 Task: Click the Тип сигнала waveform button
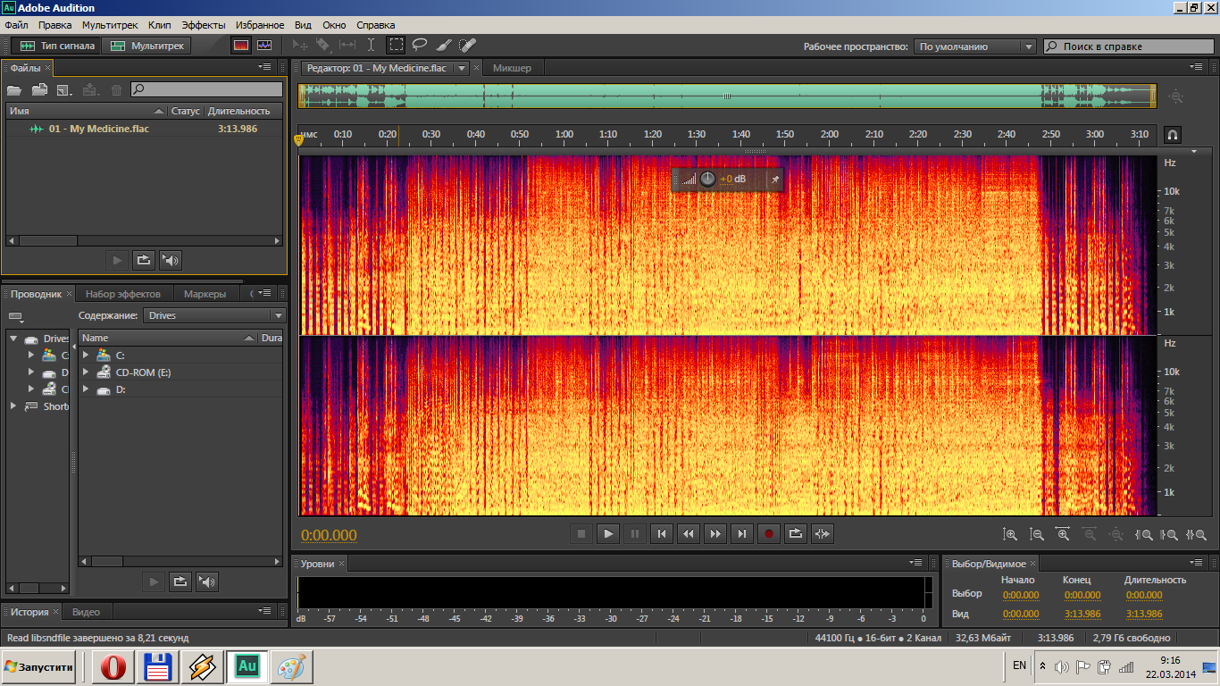click(58, 46)
